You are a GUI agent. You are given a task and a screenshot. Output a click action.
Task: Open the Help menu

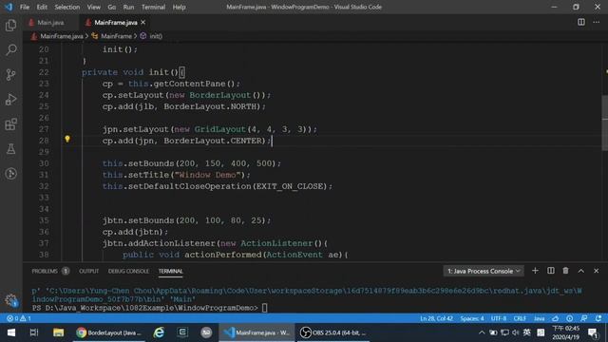(x=179, y=7)
